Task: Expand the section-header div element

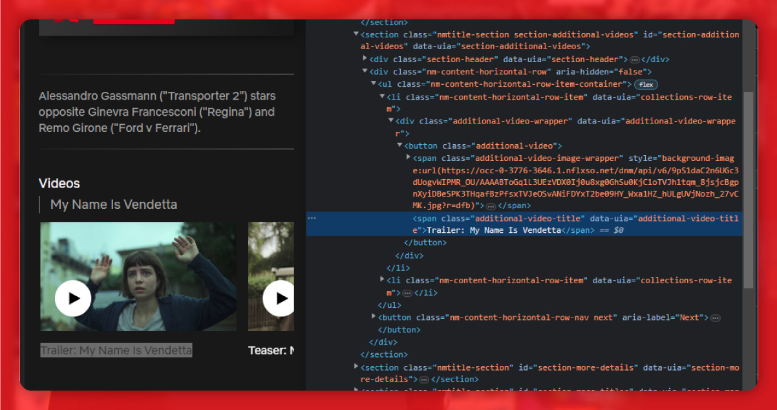Action: coord(365,59)
